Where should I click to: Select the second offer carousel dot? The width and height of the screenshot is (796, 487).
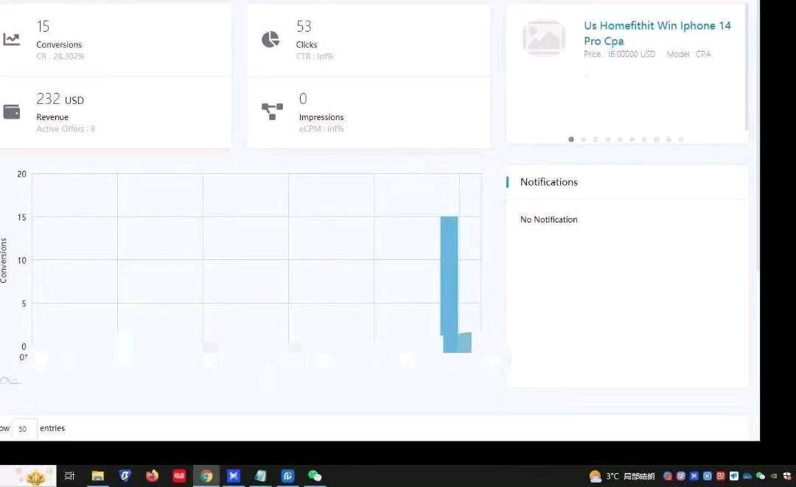coord(583,139)
